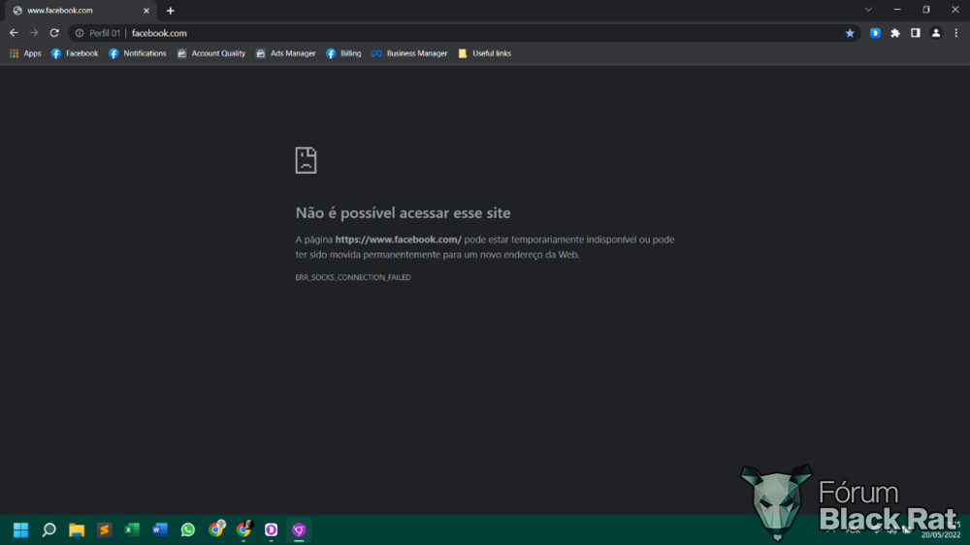970x545 pixels.
Task: Open the first Chrome taskbar icon
Action: tap(216, 529)
